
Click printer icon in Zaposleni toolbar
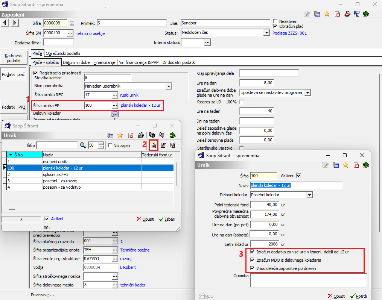[x=347, y=14]
